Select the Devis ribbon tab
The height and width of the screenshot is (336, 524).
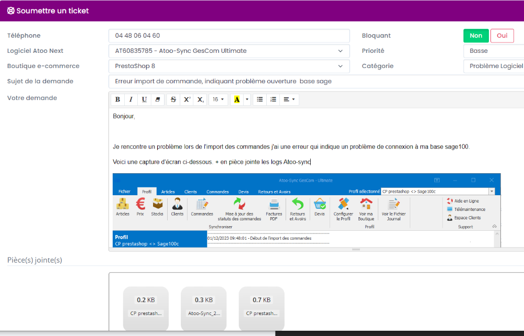243,192
